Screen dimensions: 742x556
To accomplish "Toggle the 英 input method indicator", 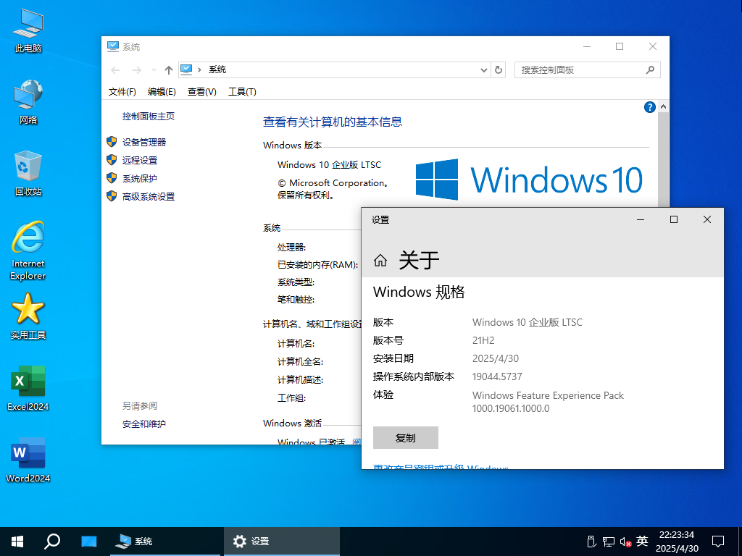I will click(x=642, y=541).
